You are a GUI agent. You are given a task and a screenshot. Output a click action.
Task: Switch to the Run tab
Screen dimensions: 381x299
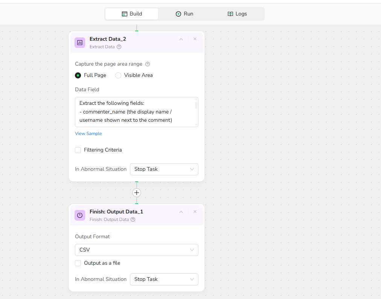[184, 14]
